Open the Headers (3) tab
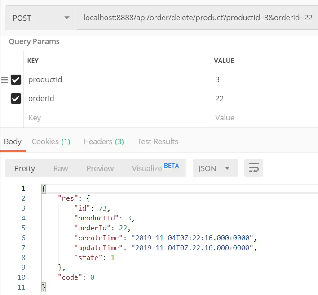Image resolution: width=318 pixels, height=295 pixels. point(104,141)
